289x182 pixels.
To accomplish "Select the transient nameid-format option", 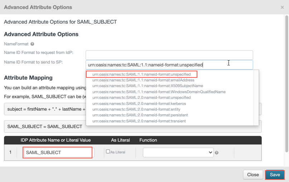I will [139, 121].
